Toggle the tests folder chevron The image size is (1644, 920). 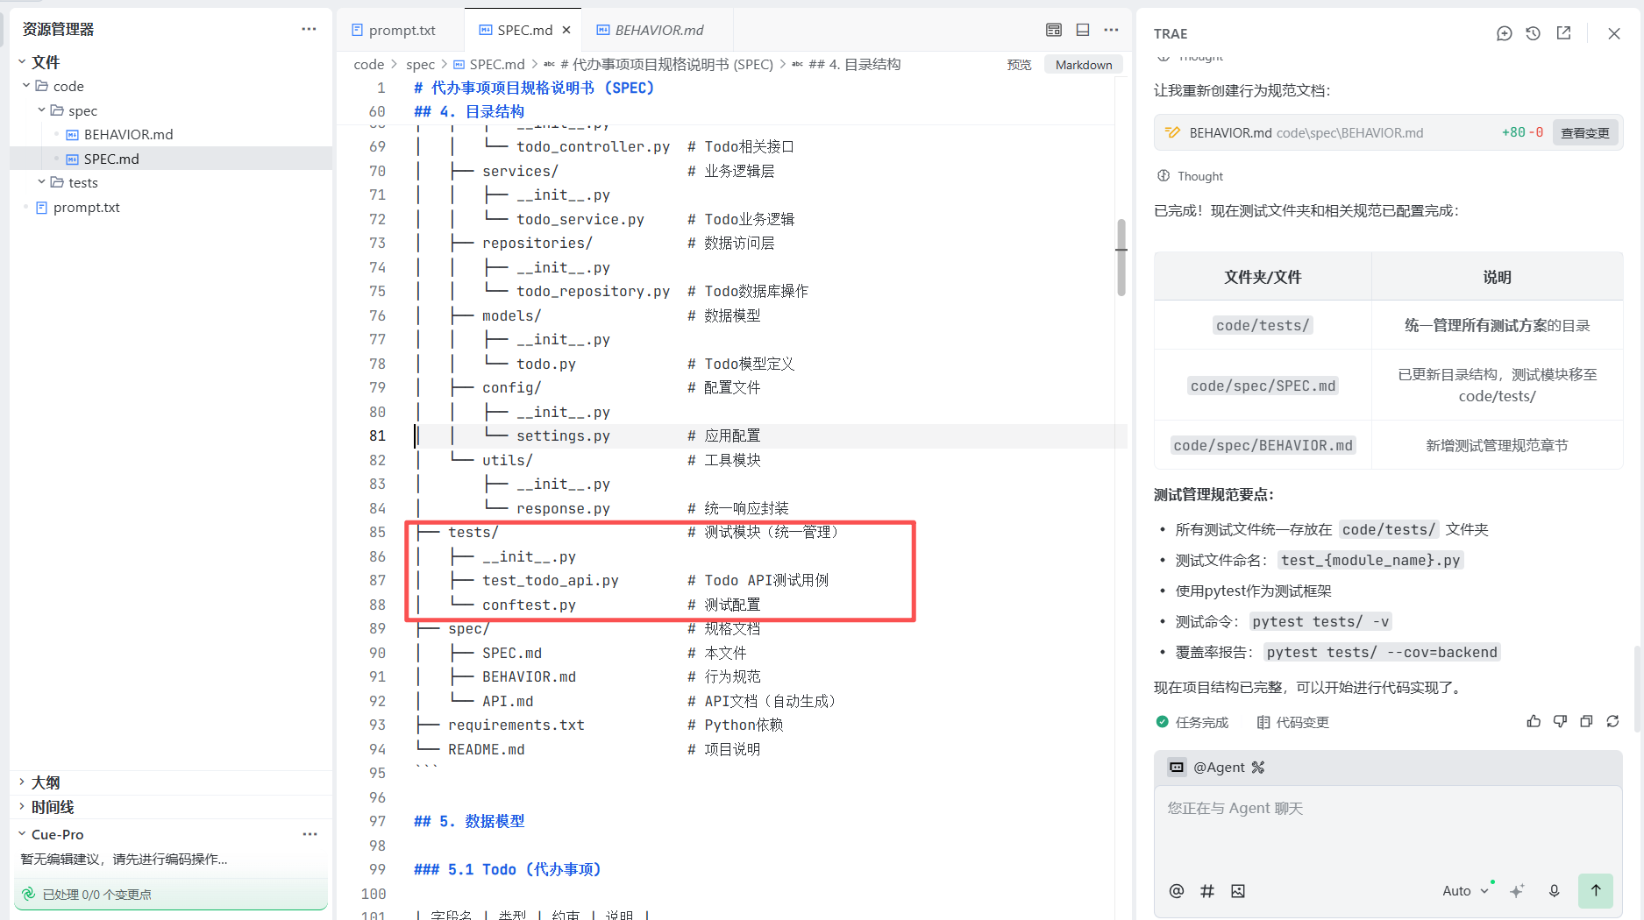coord(41,181)
